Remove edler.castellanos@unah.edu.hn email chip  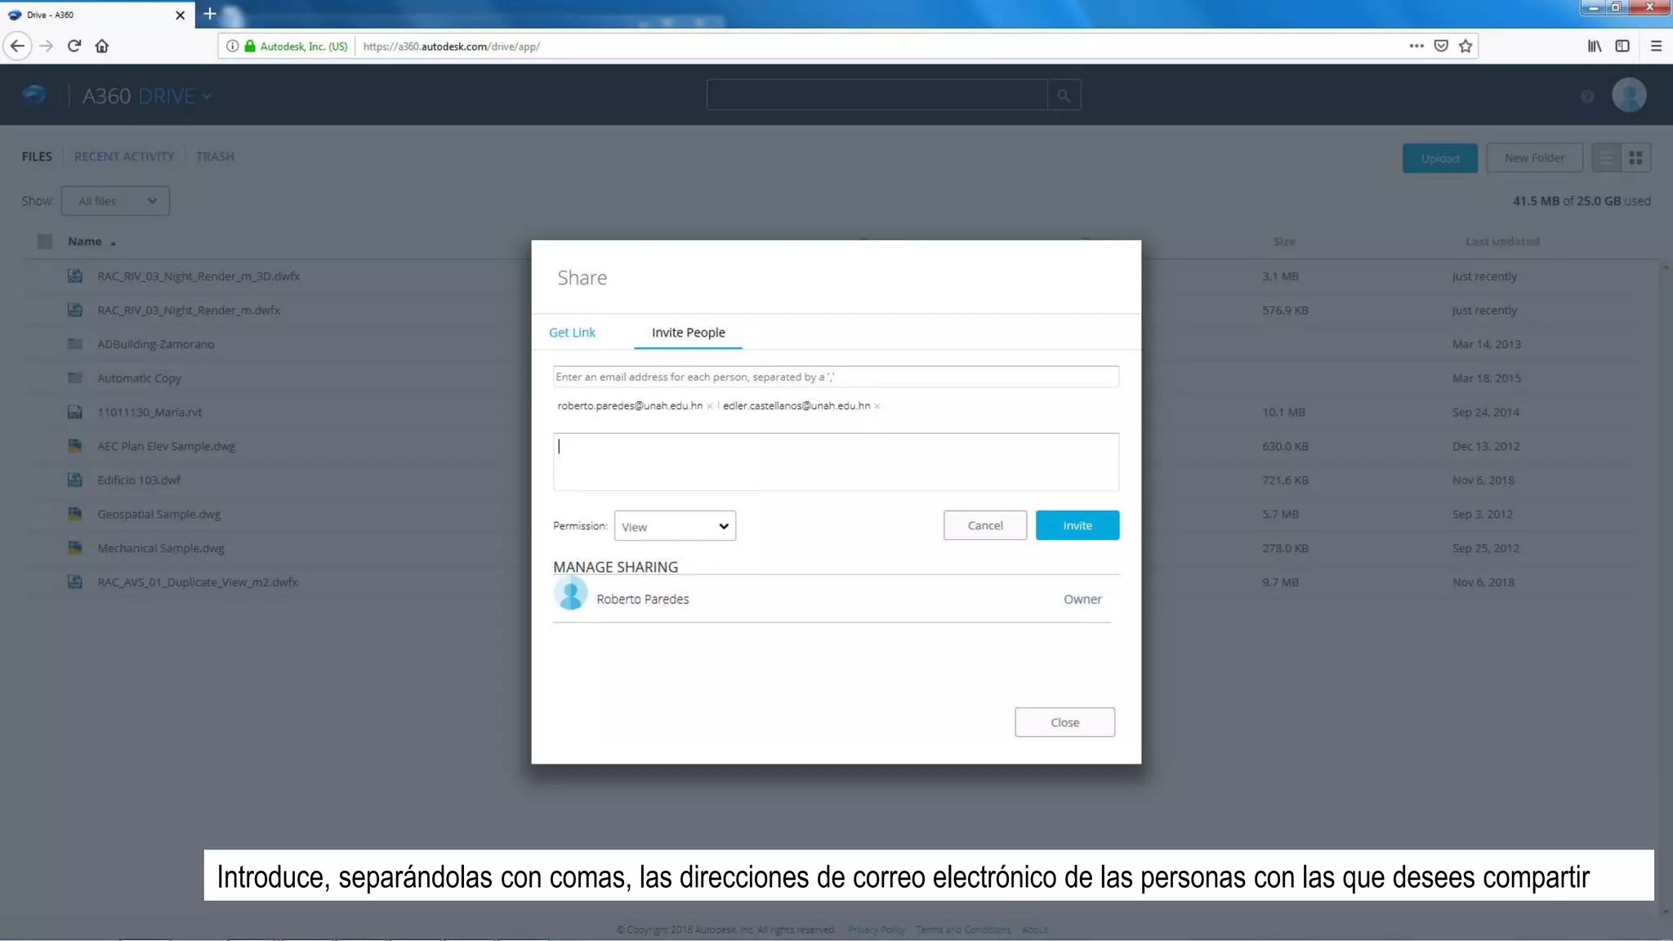[877, 406]
